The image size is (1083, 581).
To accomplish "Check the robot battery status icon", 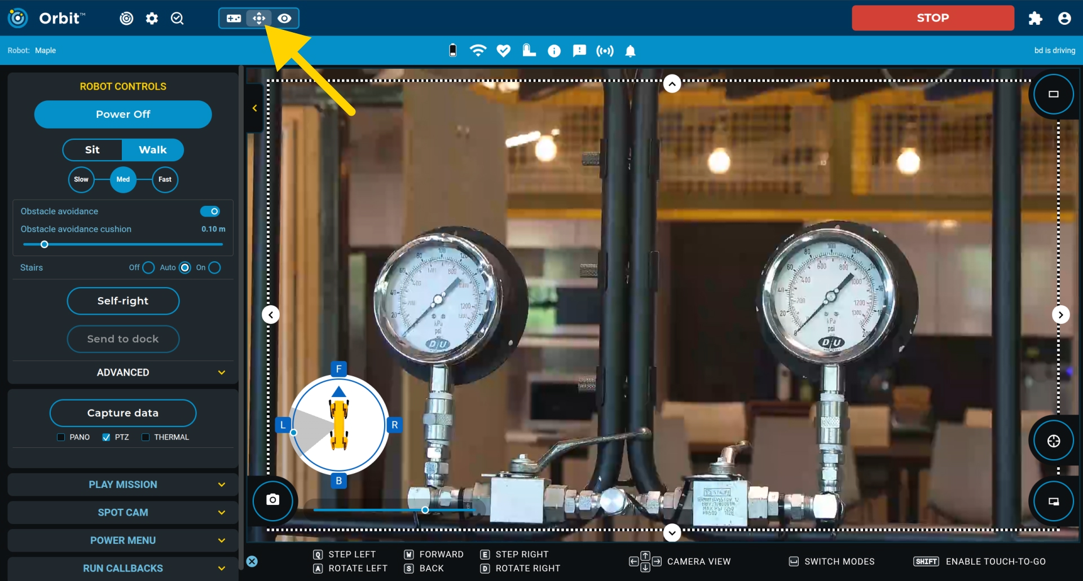I will point(452,51).
